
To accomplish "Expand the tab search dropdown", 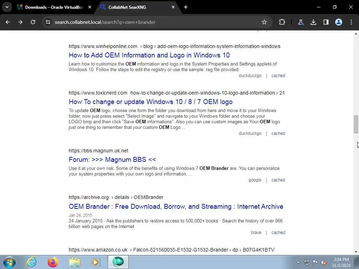I will [x=7, y=7].
